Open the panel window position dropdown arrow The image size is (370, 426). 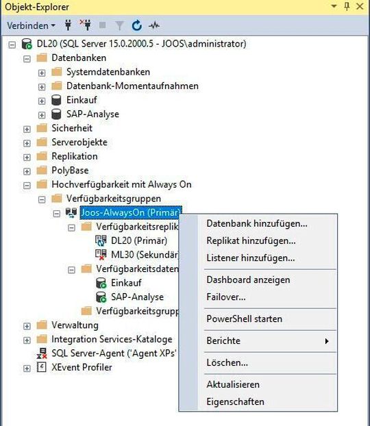[334, 6]
